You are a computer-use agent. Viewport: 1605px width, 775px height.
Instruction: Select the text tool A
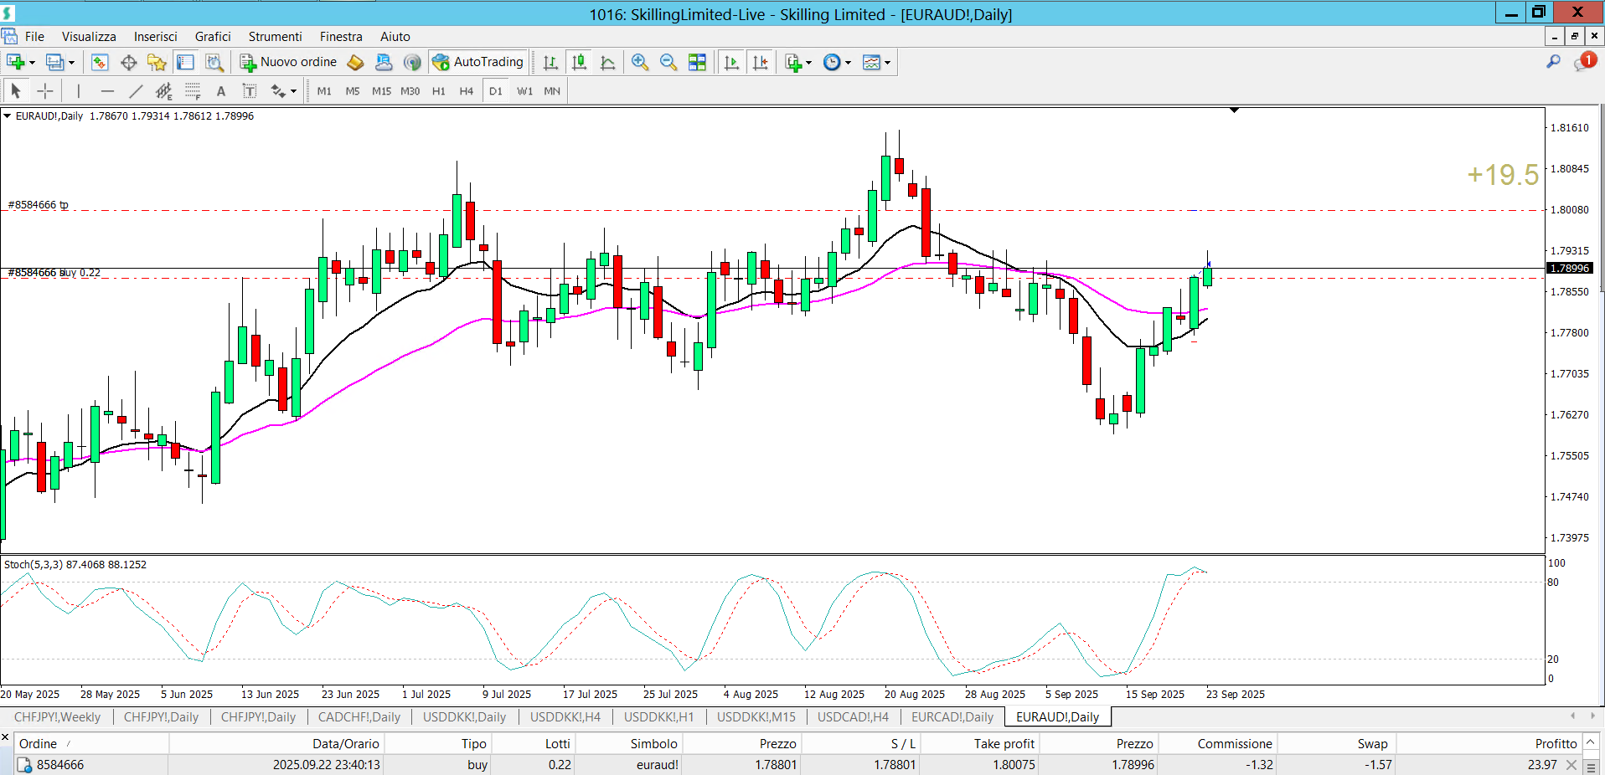pos(221,91)
